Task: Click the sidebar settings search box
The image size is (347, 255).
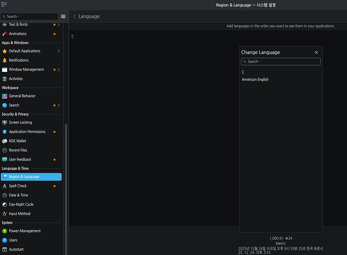Action: pos(30,16)
